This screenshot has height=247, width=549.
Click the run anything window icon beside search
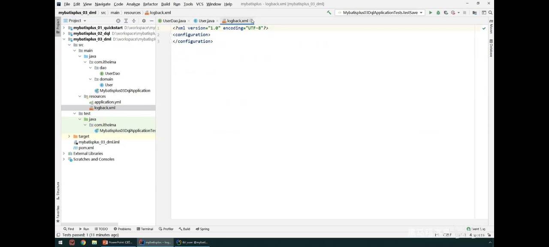pos(484,13)
